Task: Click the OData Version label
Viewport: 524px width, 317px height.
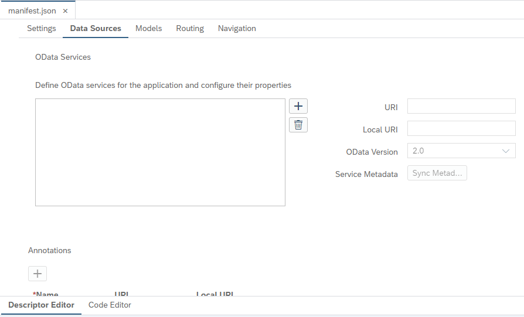Action: point(372,152)
